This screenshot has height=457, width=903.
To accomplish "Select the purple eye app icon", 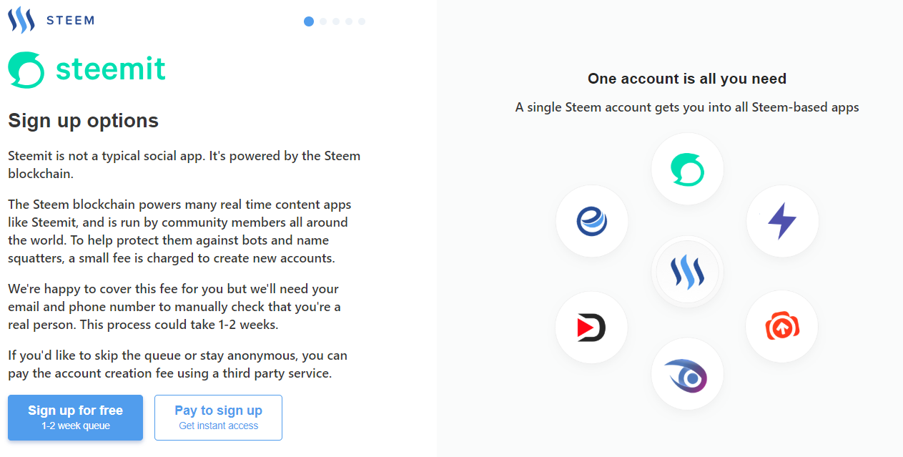I will [687, 374].
